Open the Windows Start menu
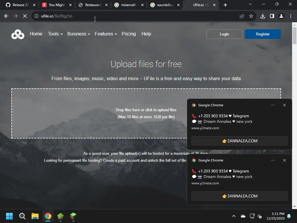Image resolution: width=297 pixels, height=223 pixels. [9, 216]
